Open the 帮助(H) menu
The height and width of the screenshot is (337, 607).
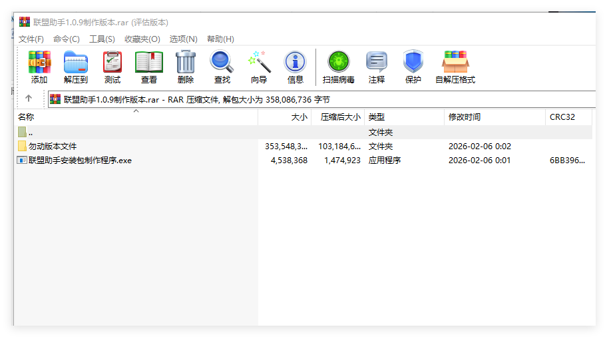coord(220,39)
